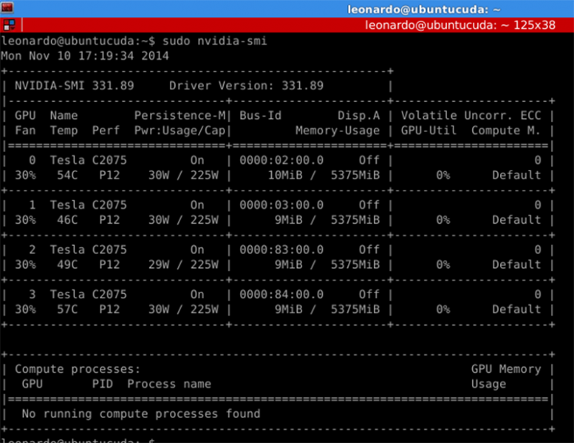
Task: Select the 46C temperature value
Action: pos(67,220)
